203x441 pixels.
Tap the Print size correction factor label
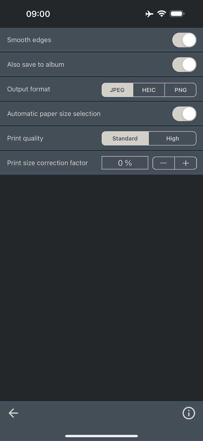tap(48, 163)
